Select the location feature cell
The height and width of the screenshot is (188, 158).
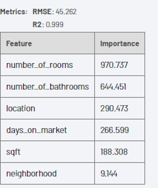point(48,108)
